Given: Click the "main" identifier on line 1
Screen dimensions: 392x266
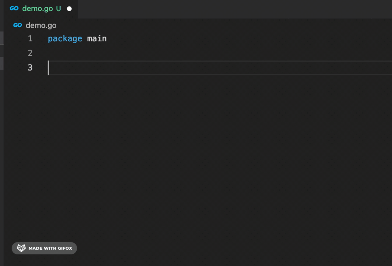Looking at the screenshot, I should (97, 38).
